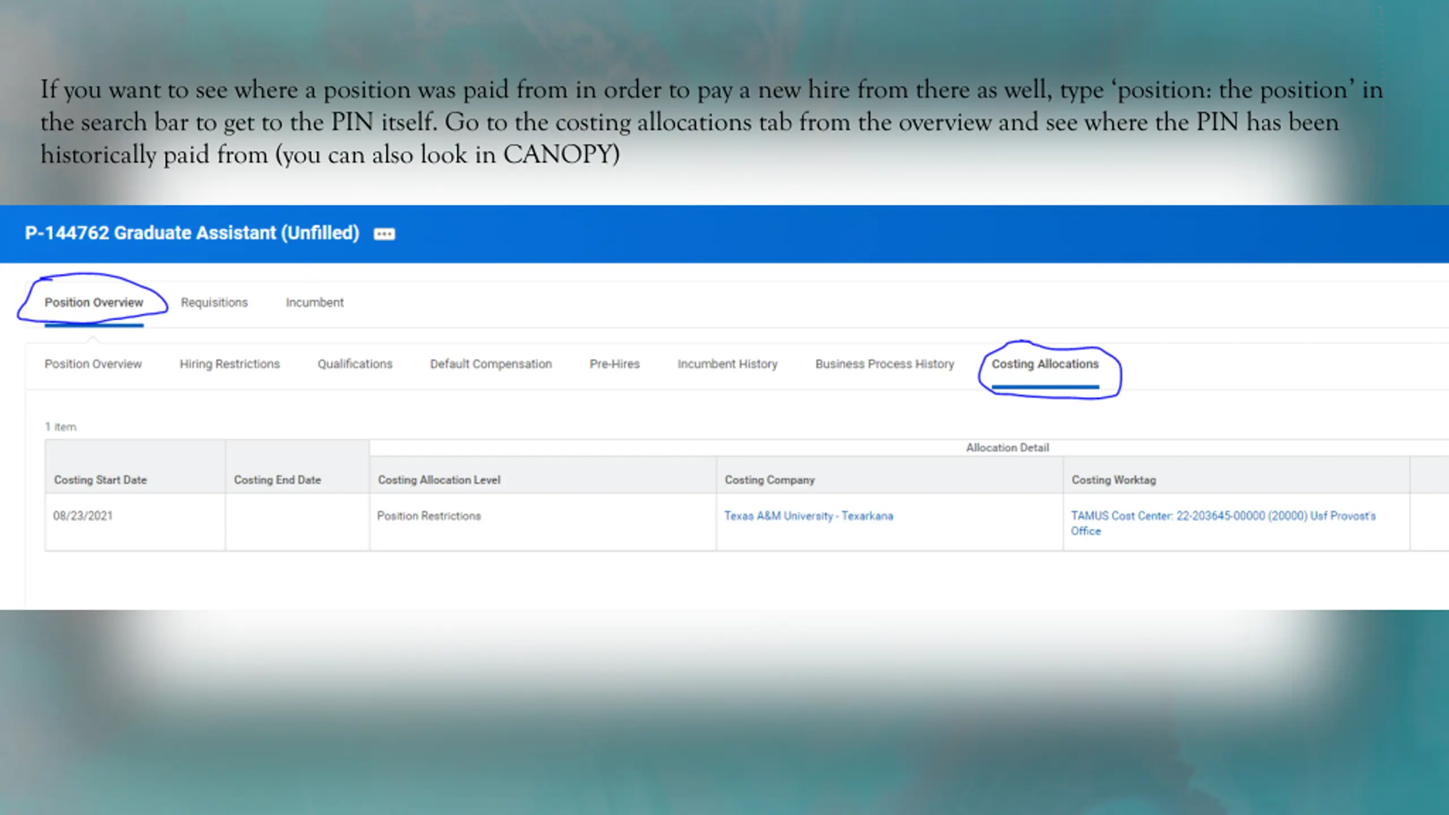
Task: View the Incumbent History sub-tab
Action: [727, 364]
